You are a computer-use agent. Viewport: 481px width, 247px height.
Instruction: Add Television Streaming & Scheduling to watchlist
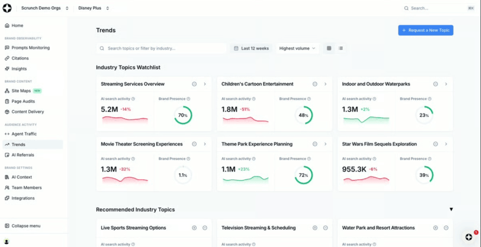click(x=315, y=228)
